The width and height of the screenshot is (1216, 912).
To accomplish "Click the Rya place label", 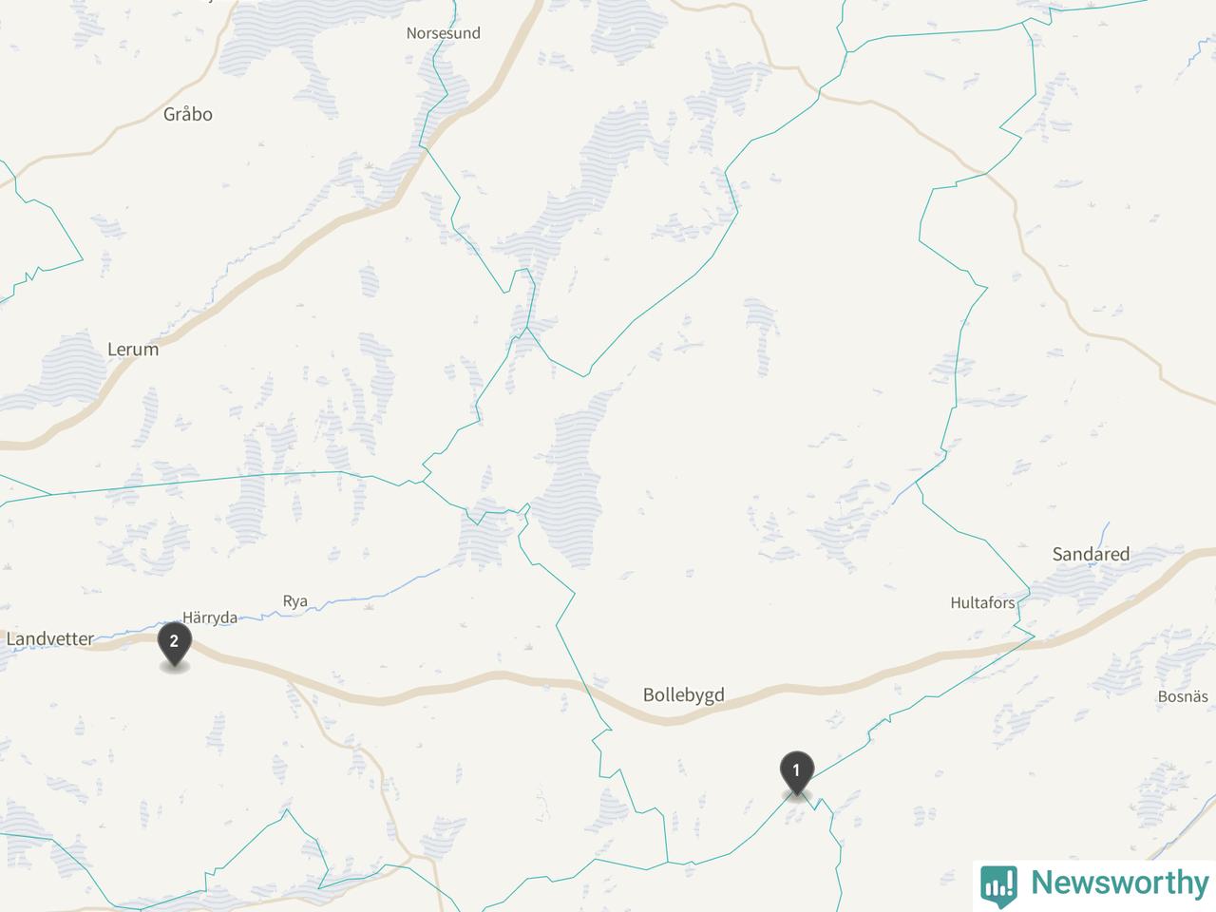I will [295, 601].
